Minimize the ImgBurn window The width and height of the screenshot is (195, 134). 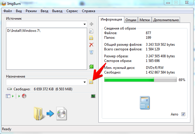(168, 3)
